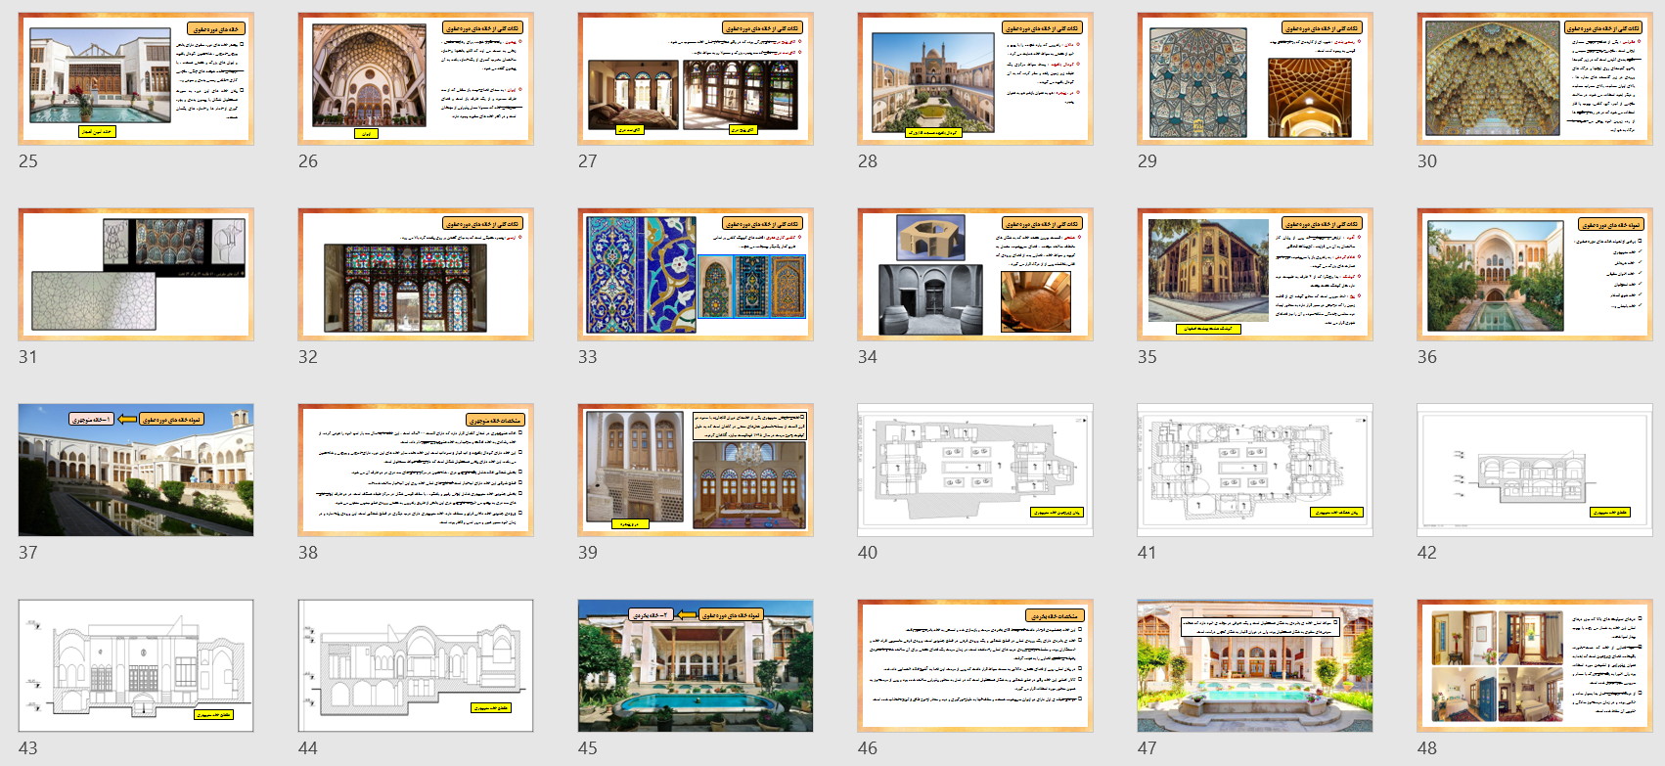Click slide 44 architectural section drawing
Viewport: 1665px width, 766px height.
click(x=416, y=665)
